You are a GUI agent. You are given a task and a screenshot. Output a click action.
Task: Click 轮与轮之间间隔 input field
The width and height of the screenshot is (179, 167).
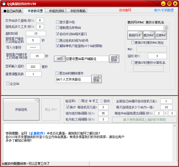pyautogui.click(x=103, y=119)
